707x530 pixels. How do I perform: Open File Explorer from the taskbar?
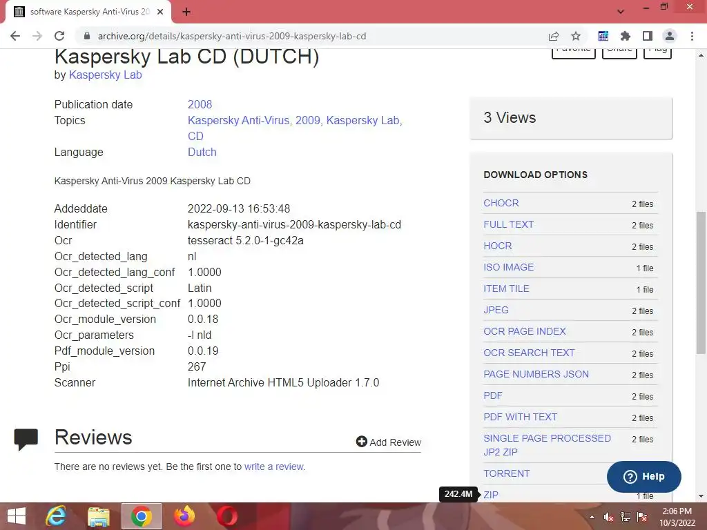pyautogui.click(x=99, y=516)
